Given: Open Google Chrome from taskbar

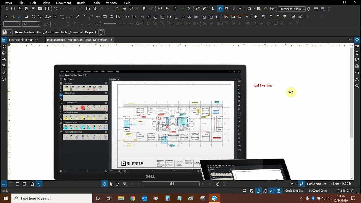Looking at the screenshot, I should coord(133,198).
